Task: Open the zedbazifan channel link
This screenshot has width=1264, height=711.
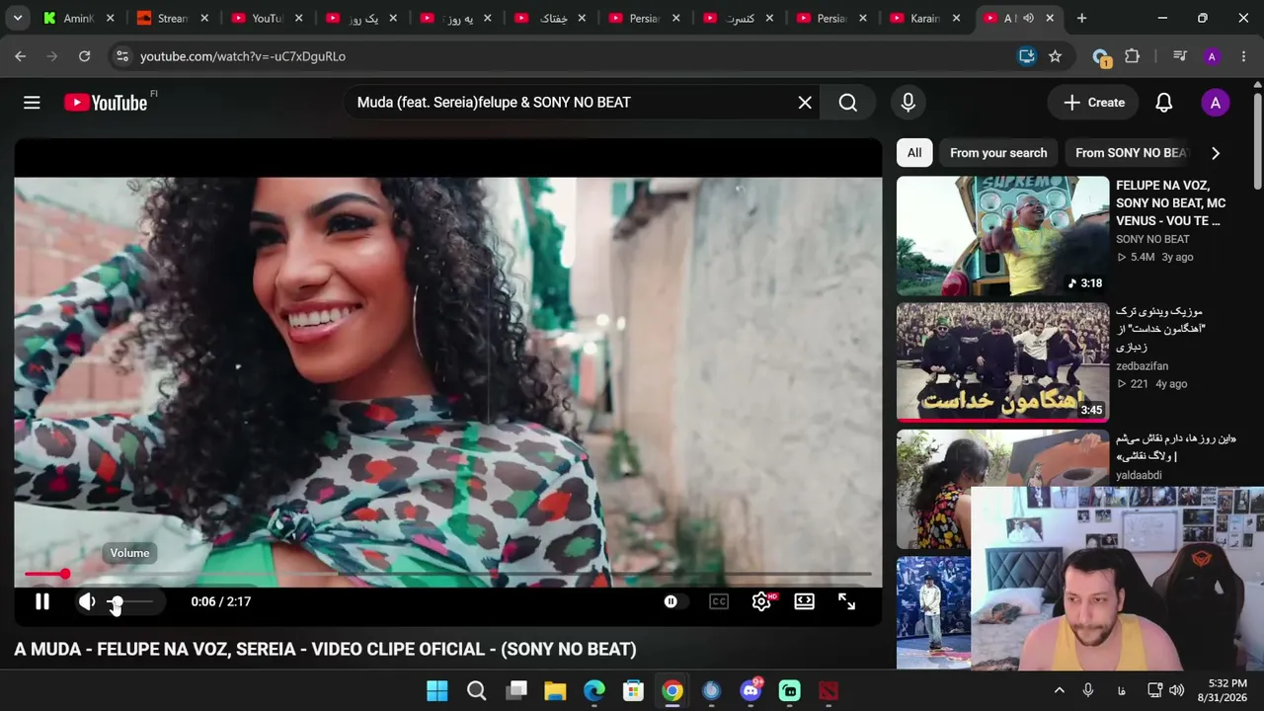Action: coord(1142,366)
